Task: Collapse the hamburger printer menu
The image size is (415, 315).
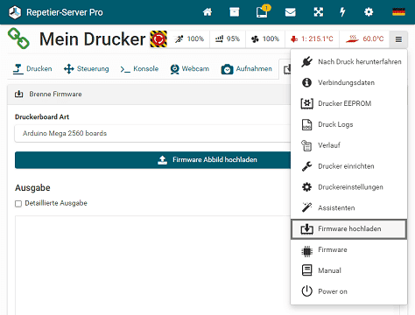Action: pos(398,39)
